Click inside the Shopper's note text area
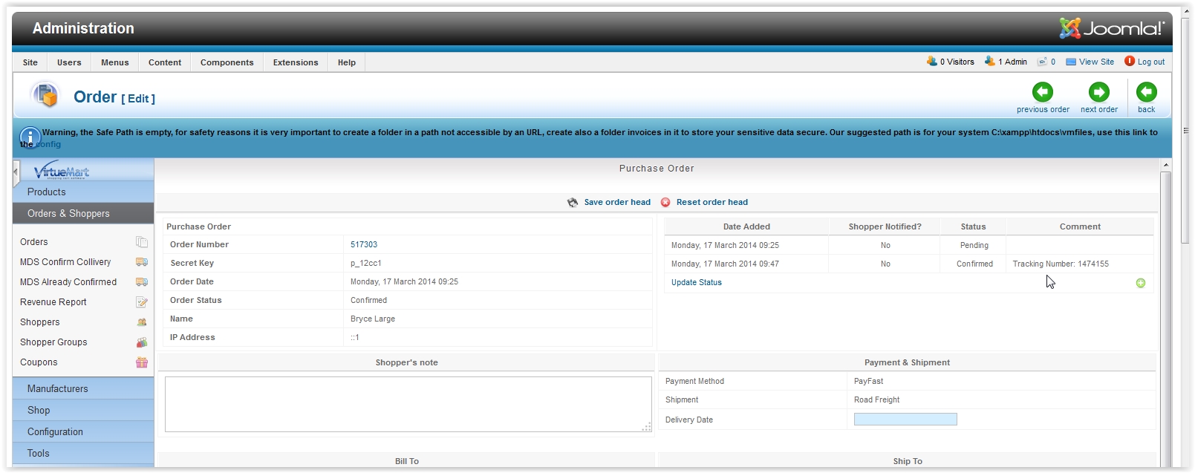This screenshot has width=1195, height=473. [x=407, y=404]
